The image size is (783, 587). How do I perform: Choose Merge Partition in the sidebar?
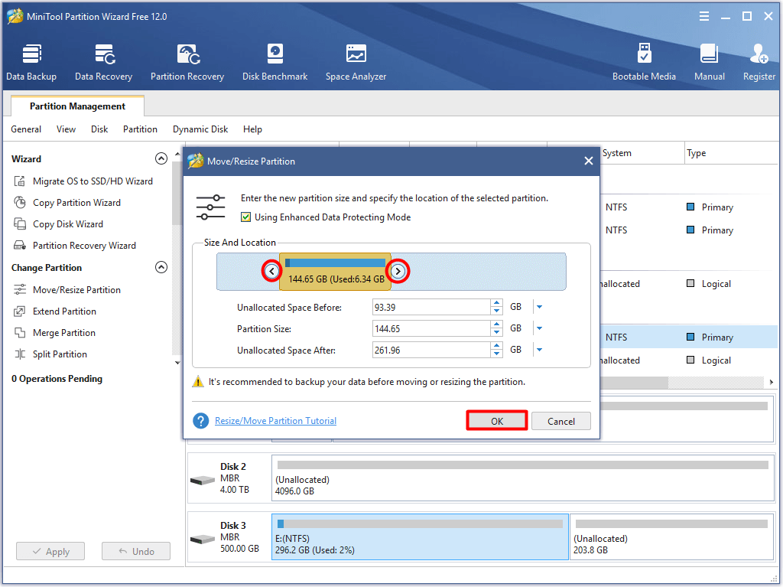pos(64,333)
